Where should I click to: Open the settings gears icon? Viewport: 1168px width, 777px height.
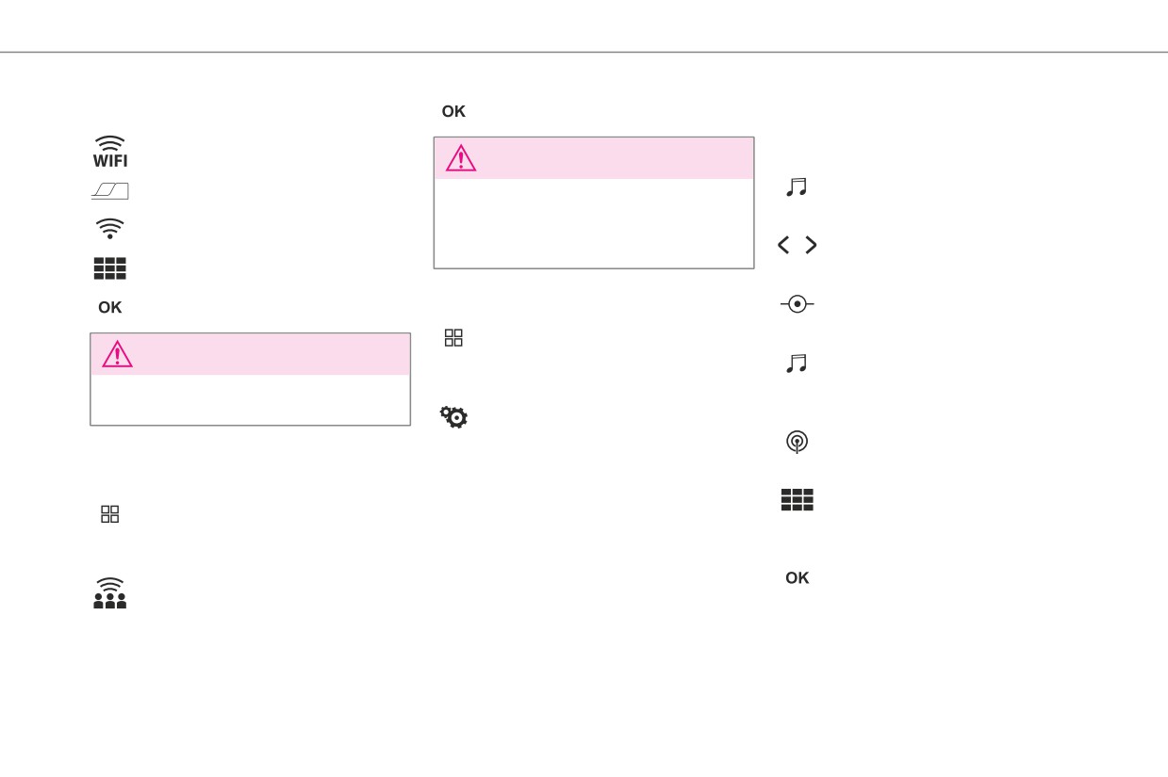453,417
